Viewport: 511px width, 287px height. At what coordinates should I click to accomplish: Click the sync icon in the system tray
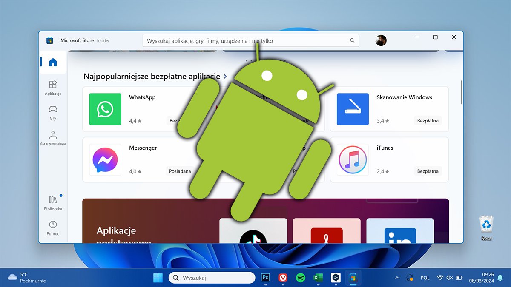(x=410, y=278)
